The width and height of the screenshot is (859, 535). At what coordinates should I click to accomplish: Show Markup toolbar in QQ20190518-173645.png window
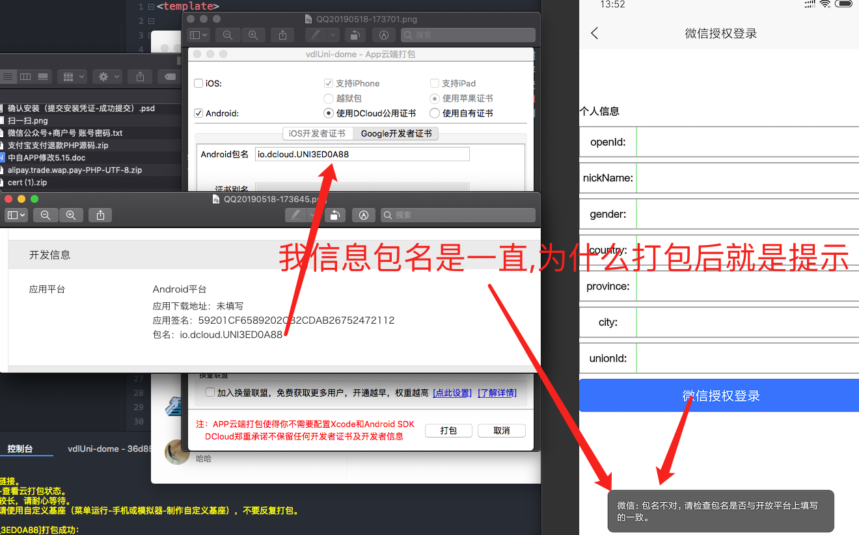tap(364, 215)
